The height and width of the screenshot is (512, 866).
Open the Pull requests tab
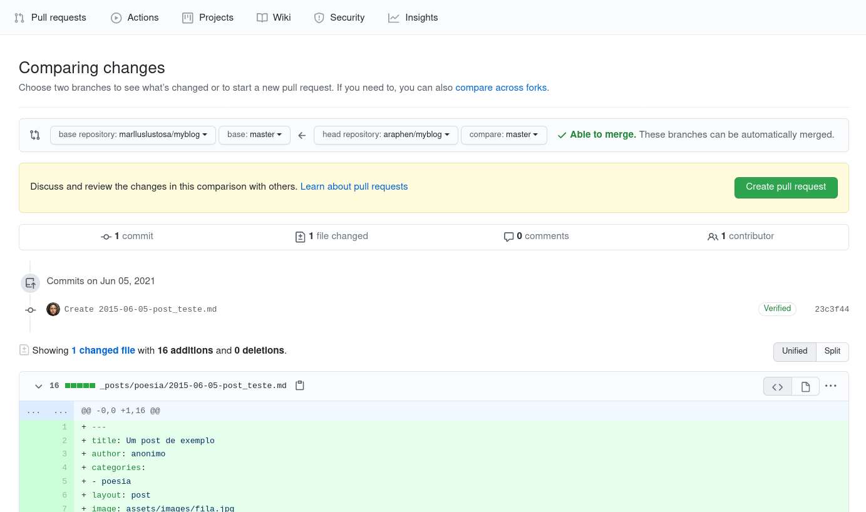(x=50, y=18)
